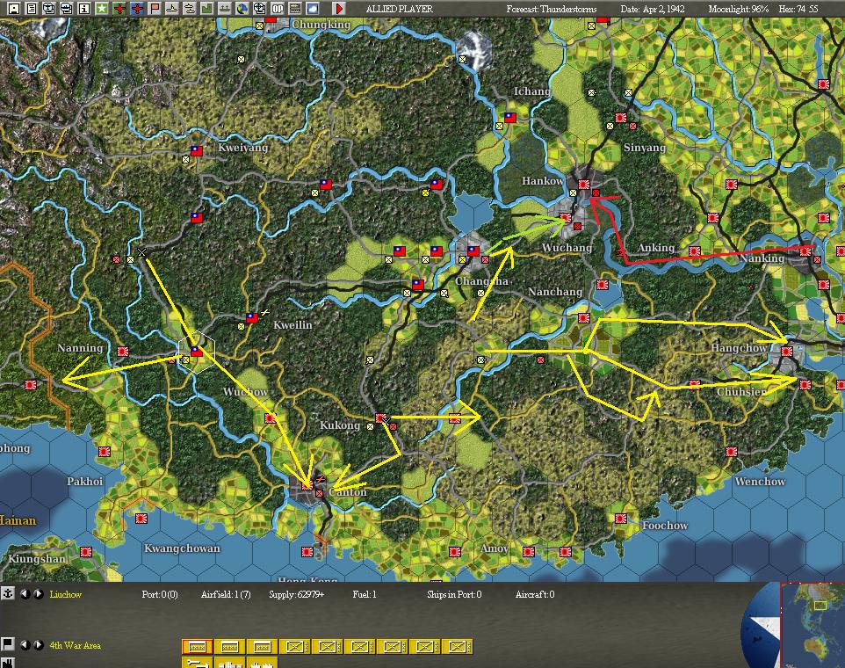Select the red-outlined first HQ unit counter

198,646
